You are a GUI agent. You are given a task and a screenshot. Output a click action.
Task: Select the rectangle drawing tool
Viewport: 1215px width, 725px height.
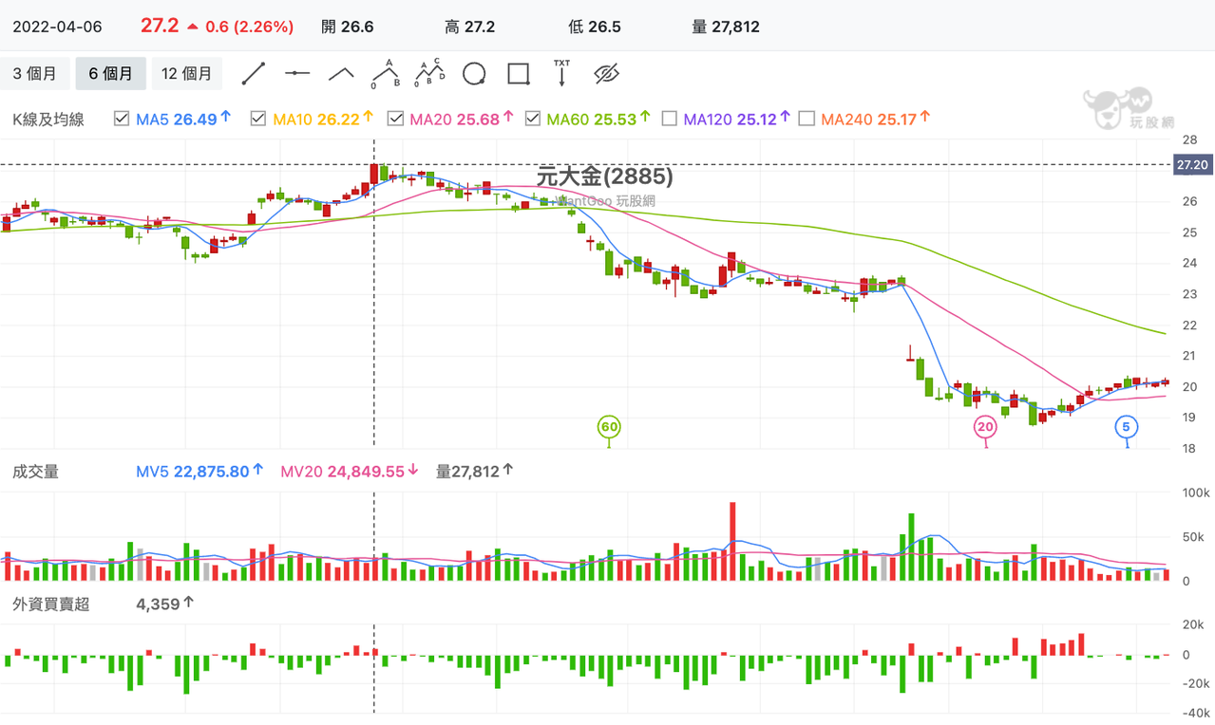click(518, 73)
